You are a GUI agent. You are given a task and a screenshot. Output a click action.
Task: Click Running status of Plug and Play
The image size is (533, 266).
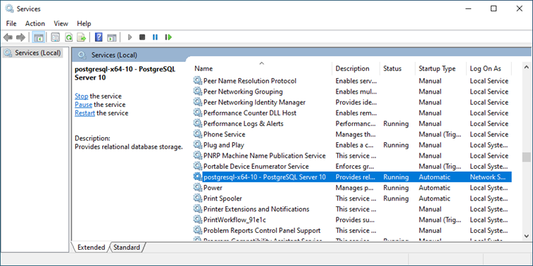pos(396,145)
